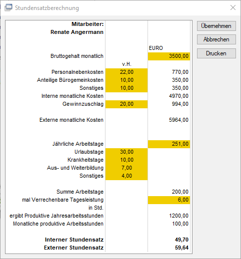This screenshot has width=241, height=259.
Task: Click the Gewinnzuschlag label
Action: pos(83,104)
